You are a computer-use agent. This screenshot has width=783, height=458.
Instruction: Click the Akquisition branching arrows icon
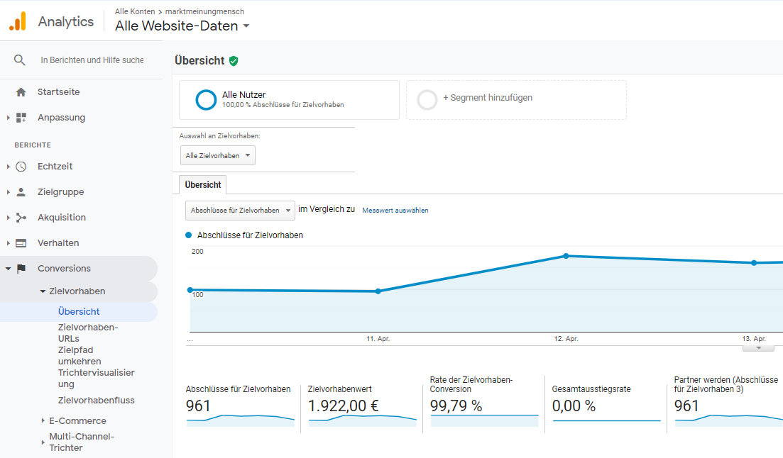[x=21, y=218]
